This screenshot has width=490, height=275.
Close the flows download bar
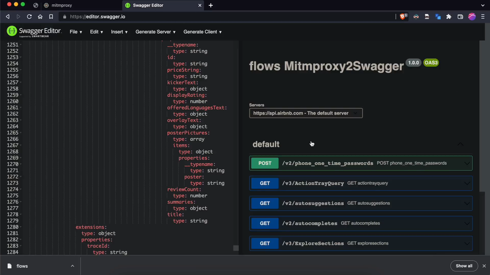pyautogui.click(x=484, y=266)
